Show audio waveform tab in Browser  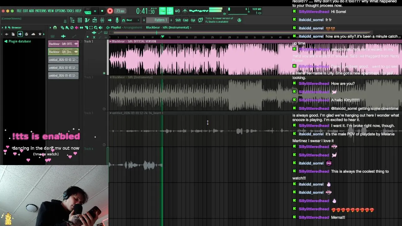tap(6, 34)
